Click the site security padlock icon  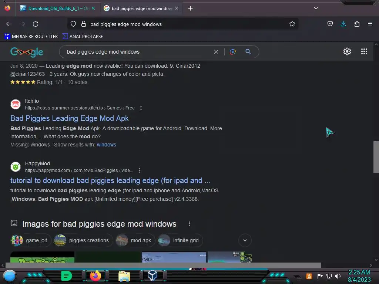pos(84,24)
